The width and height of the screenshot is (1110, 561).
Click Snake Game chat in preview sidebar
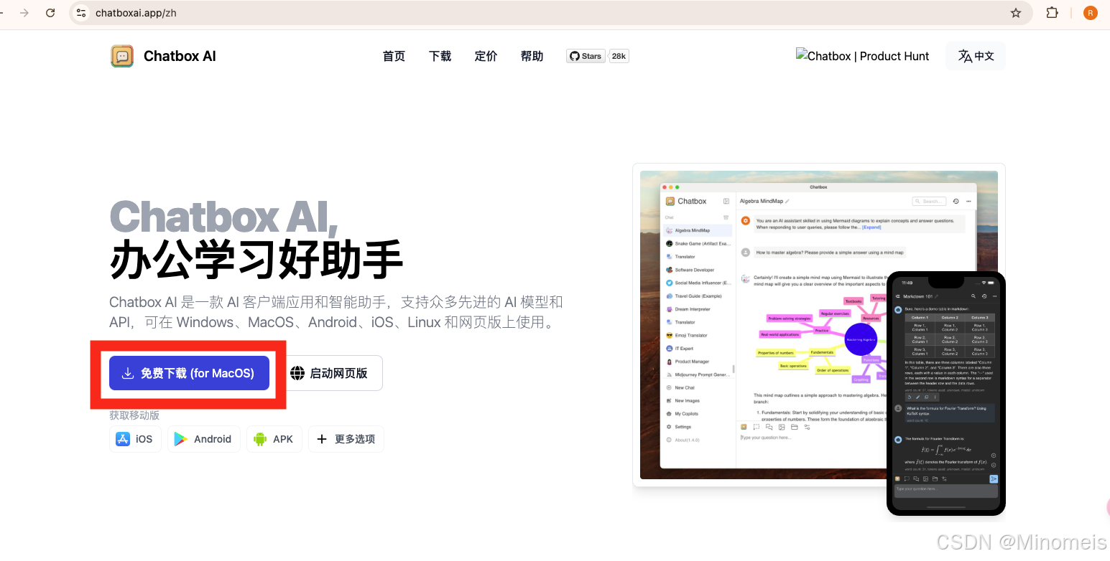coord(698,244)
